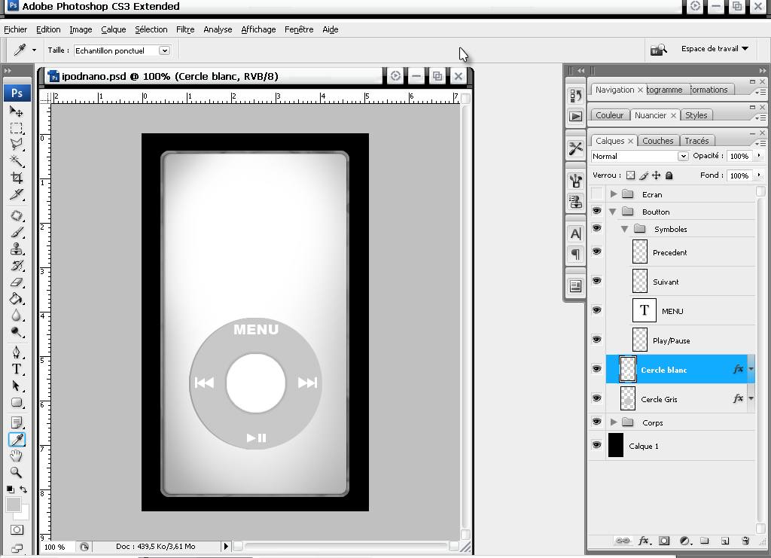
Task: Open the Calque menu
Action: pos(114,29)
